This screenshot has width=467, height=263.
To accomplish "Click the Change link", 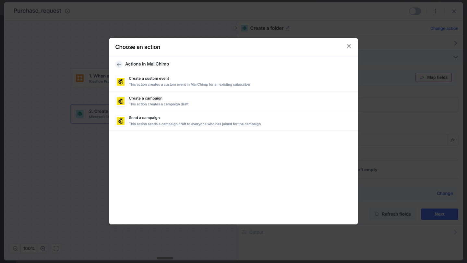I will tap(445, 193).
